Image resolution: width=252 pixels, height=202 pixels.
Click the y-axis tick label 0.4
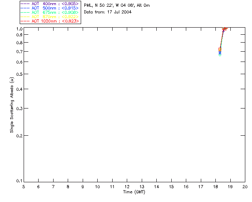tap(19, 89)
